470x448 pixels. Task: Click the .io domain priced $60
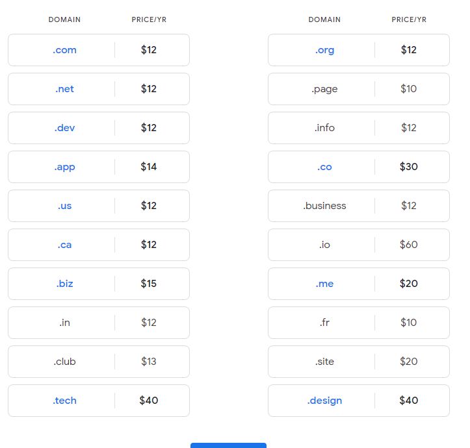(359, 245)
